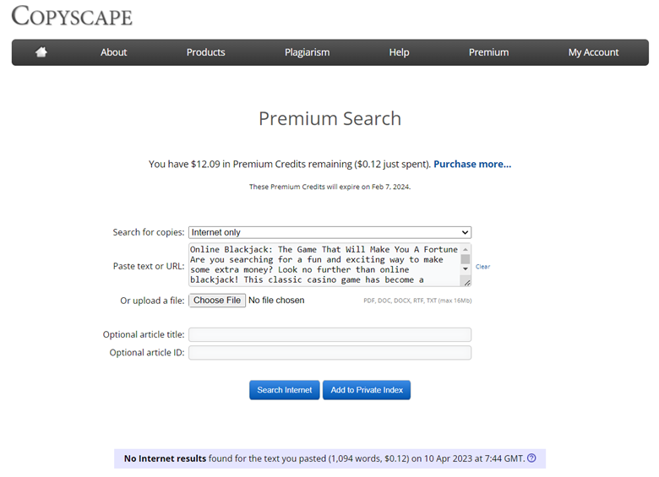This screenshot has width=659, height=477.
Task: Open the Products menu
Action: pos(205,52)
